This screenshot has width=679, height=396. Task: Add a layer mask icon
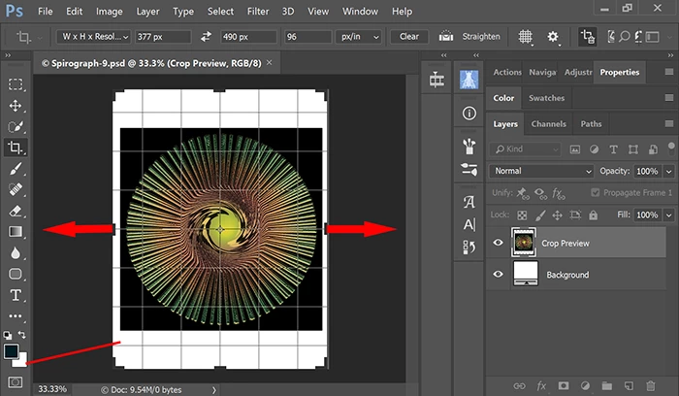point(563,385)
